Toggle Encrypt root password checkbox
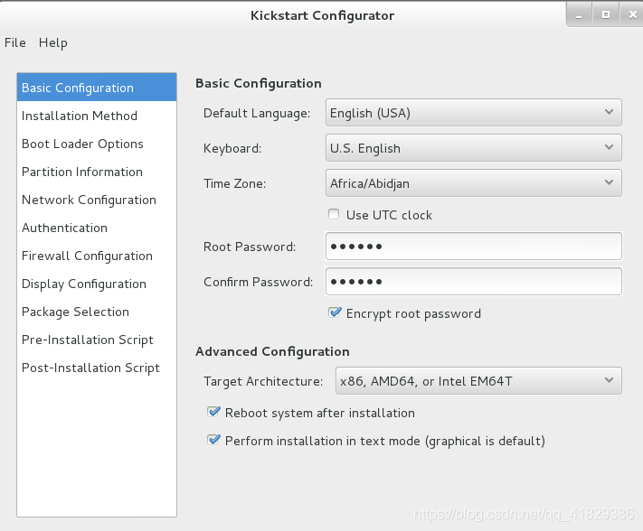Image resolution: width=643 pixels, height=531 pixels. pyautogui.click(x=335, y=313)
